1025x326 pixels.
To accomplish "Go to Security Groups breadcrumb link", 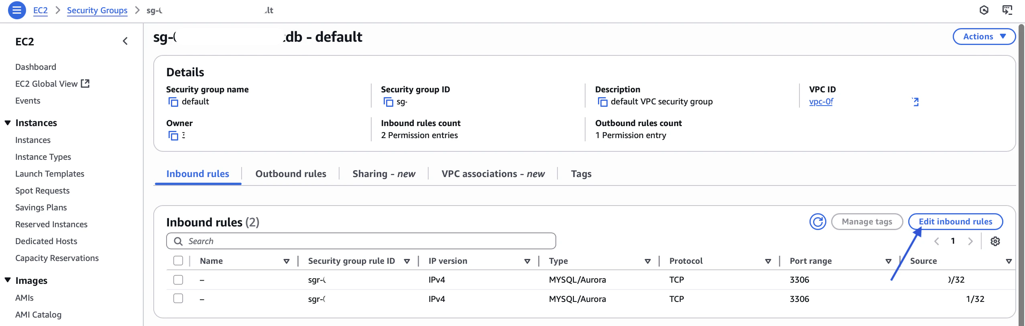I will coord(97,10).
